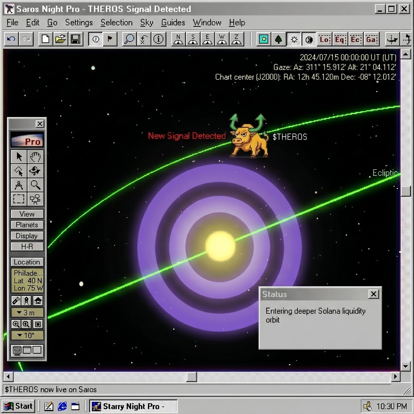
Task: Toggle the globe planets toolbar button
Action: pyautogui.click(x=309, y=39)
